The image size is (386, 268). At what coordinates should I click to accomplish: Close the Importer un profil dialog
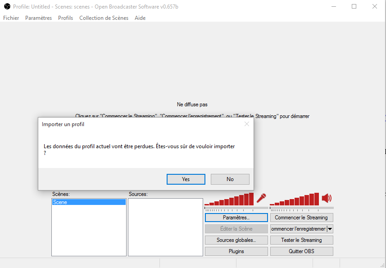[246, 124]
